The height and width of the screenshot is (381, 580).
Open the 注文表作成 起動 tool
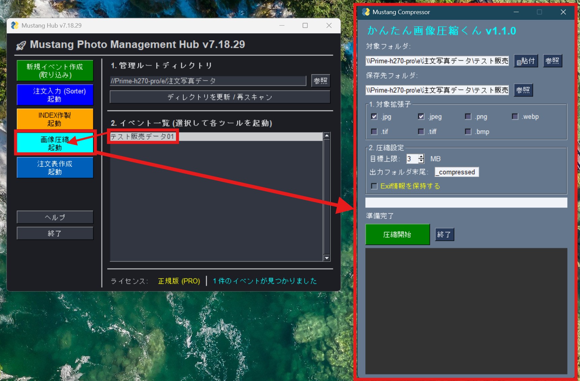coord(55,168)
